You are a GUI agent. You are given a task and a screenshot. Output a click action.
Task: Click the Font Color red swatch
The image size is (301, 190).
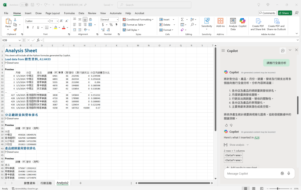click(x=64, y=27)
